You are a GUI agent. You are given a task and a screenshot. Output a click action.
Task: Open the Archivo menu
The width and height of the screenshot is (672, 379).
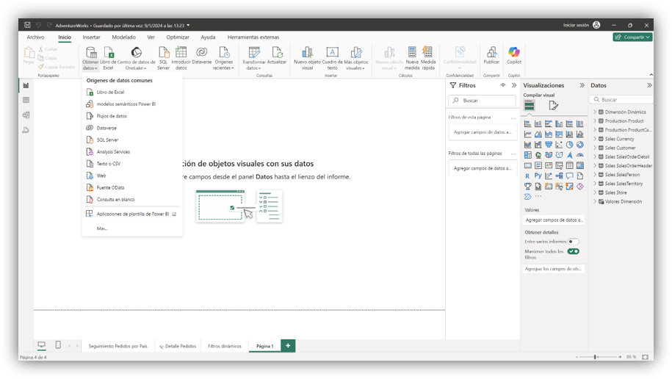point(35,37)
